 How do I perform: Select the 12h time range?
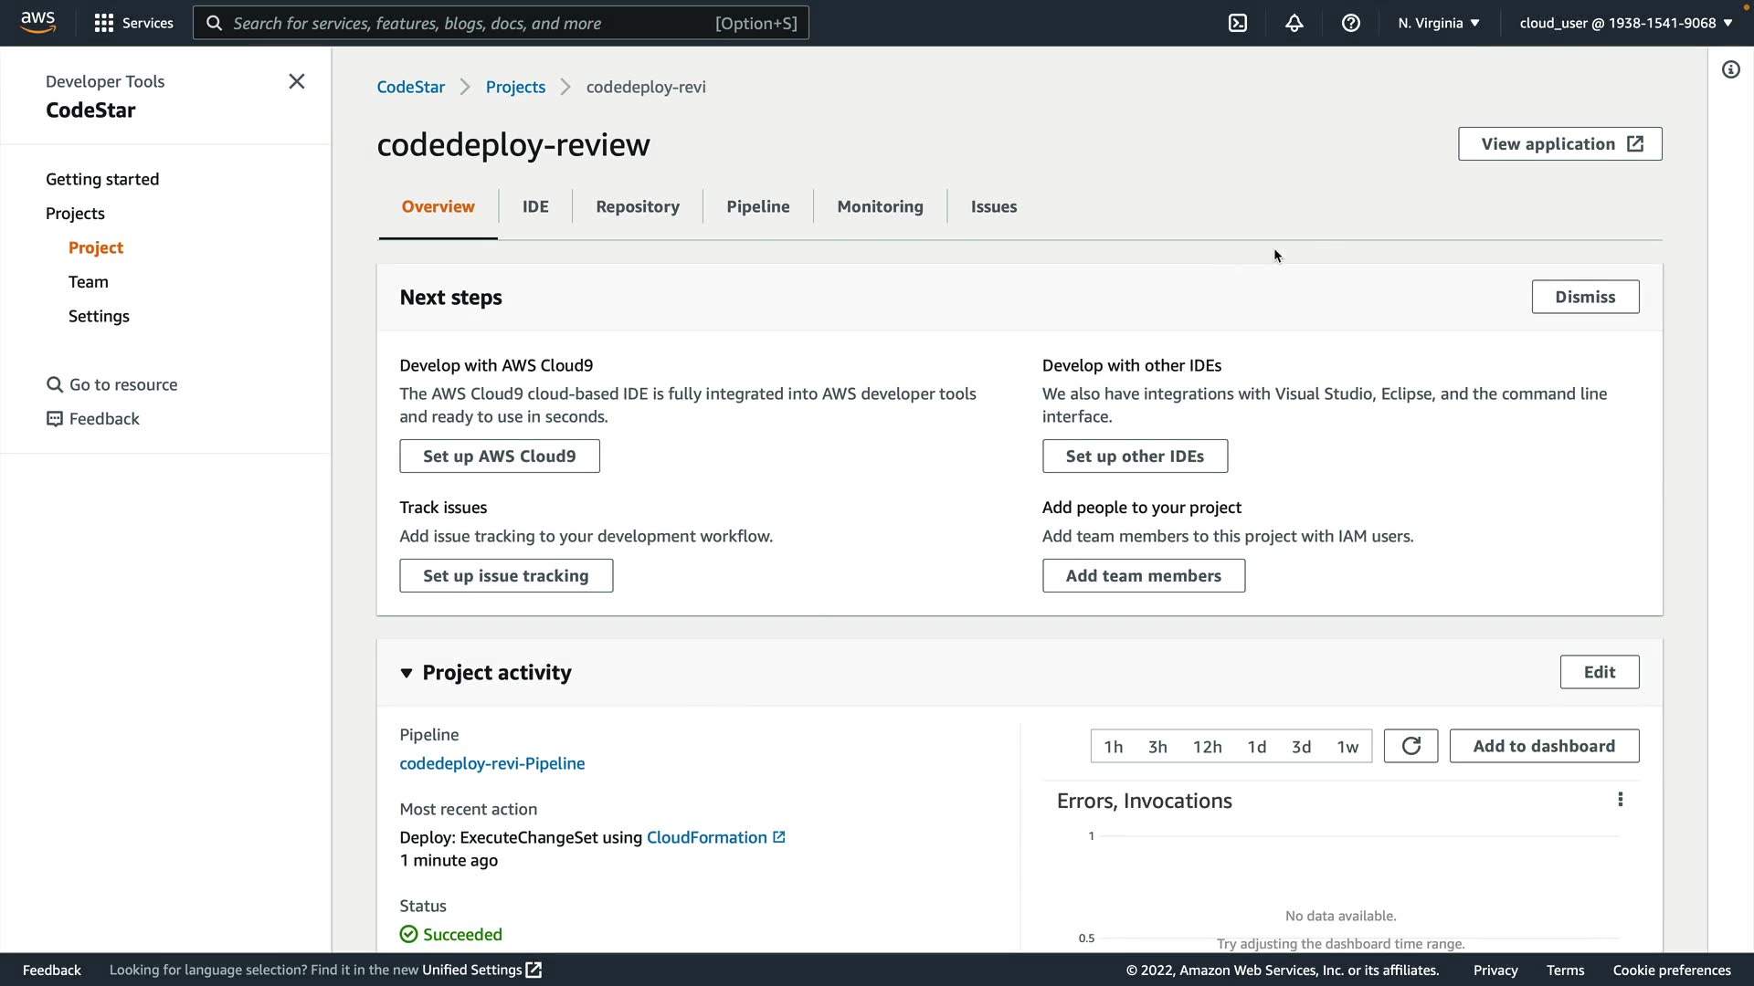point(1207,747)
